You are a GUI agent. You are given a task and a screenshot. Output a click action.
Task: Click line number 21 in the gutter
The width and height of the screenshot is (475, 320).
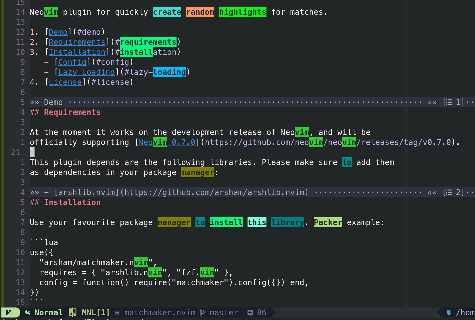point(16,152)
